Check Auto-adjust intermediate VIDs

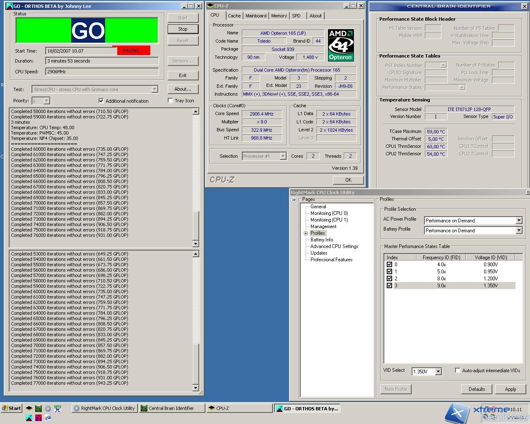coord(458,371)
